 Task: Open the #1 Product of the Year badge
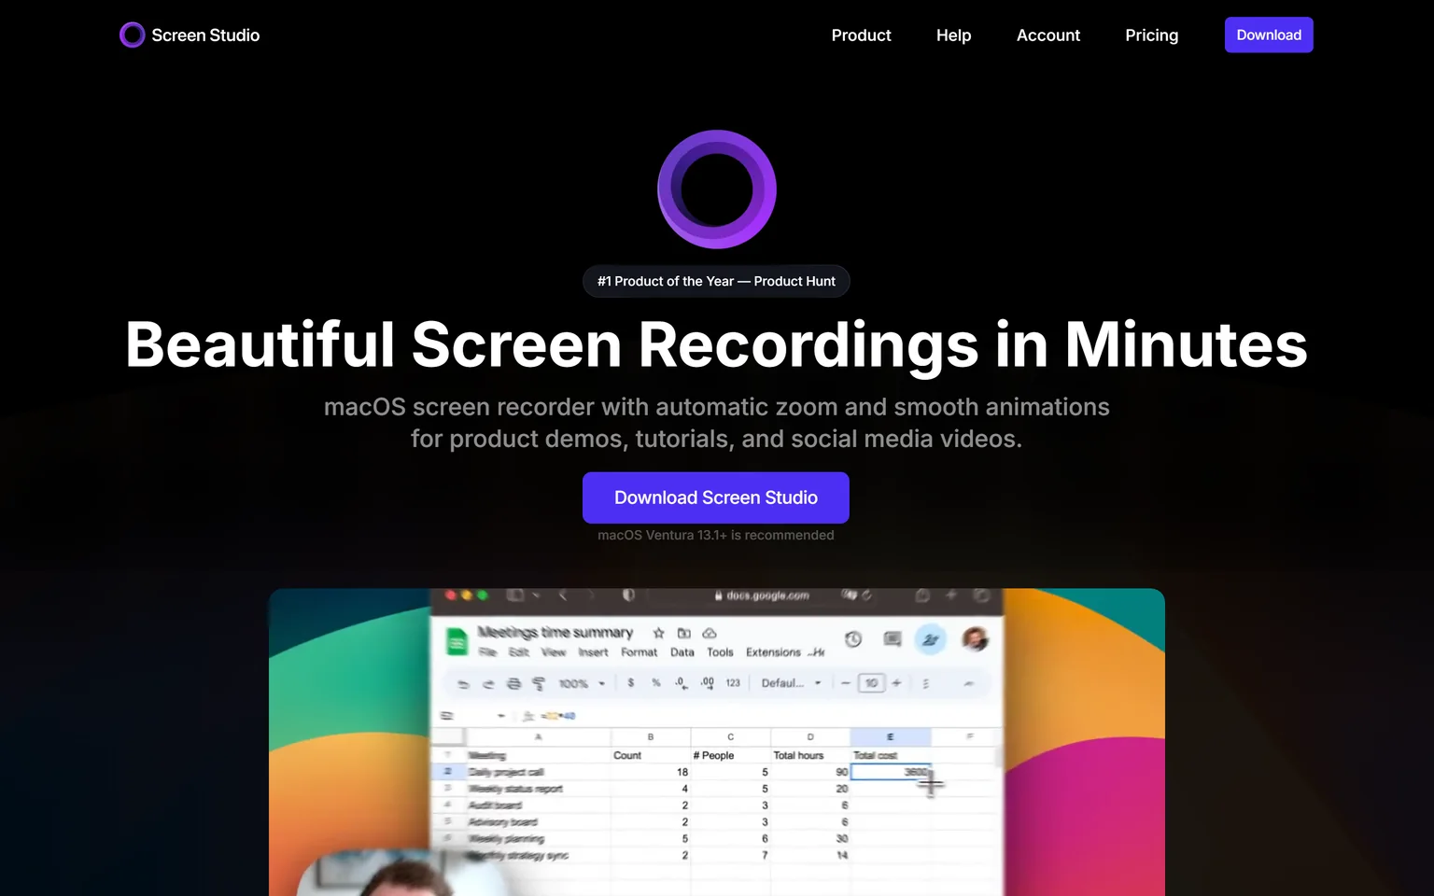(716, 281)
